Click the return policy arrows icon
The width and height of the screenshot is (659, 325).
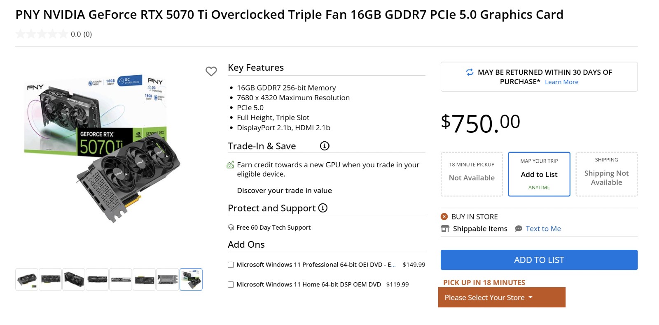[x=470, y=72]
